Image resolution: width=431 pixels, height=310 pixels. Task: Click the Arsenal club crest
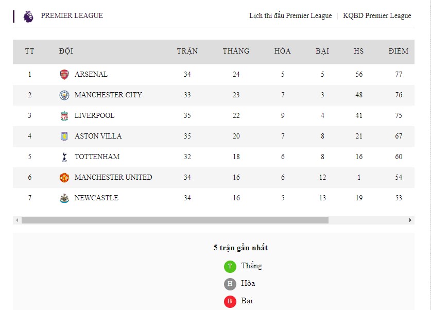[64, 74]
